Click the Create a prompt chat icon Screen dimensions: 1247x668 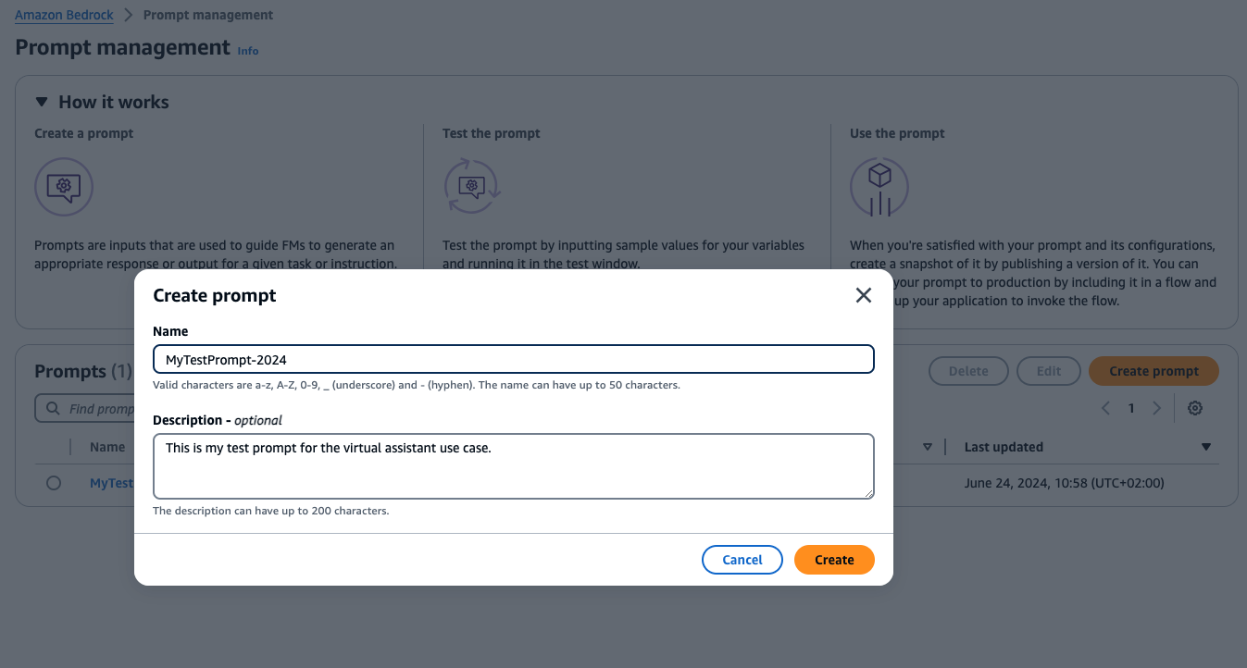click(64, 187)
